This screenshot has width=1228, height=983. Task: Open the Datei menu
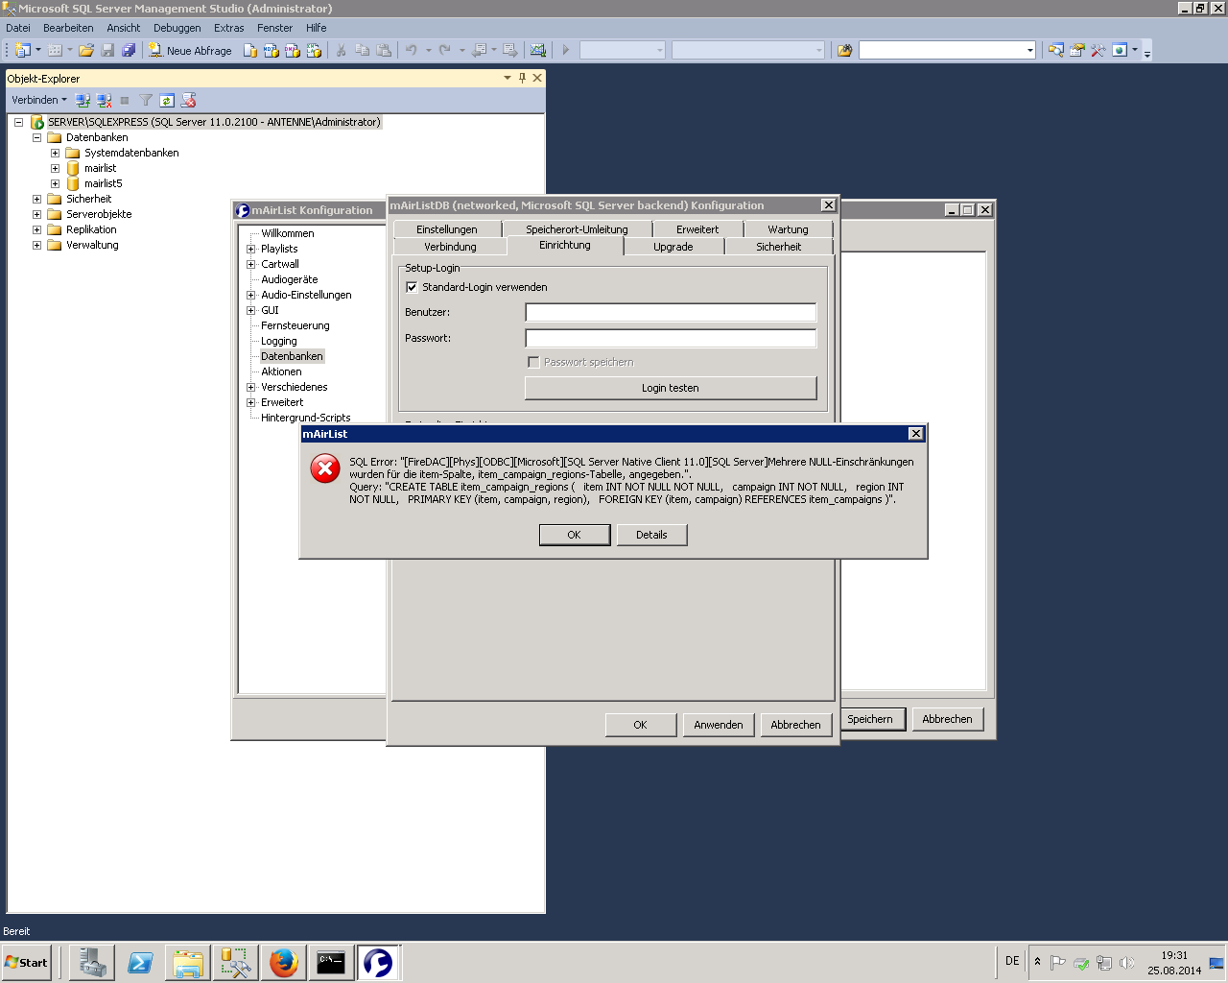click(18, 28)
